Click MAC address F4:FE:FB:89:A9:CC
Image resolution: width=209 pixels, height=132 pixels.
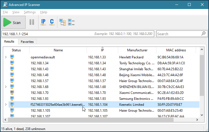click(171, 99)
